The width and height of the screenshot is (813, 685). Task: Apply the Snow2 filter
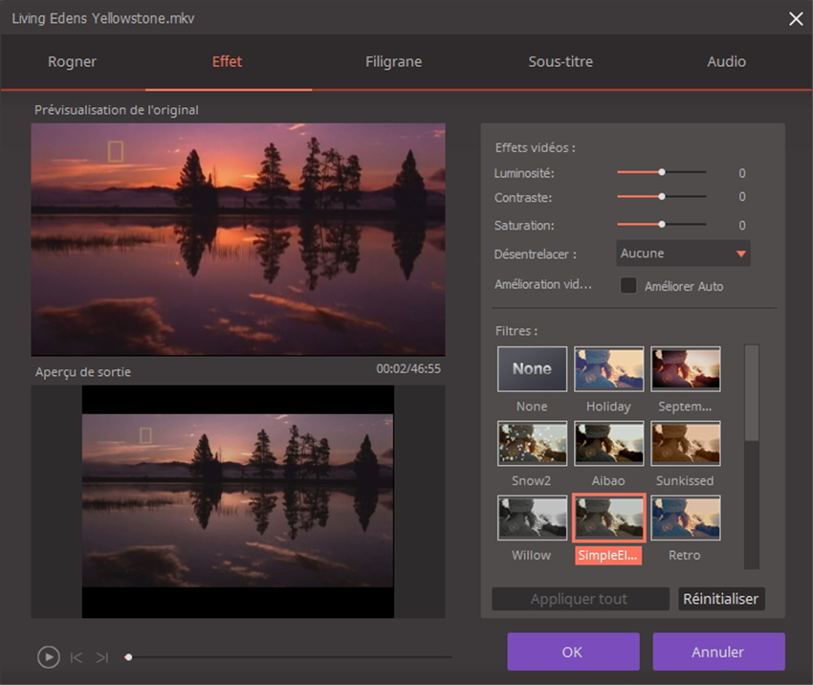coord(532,444)
